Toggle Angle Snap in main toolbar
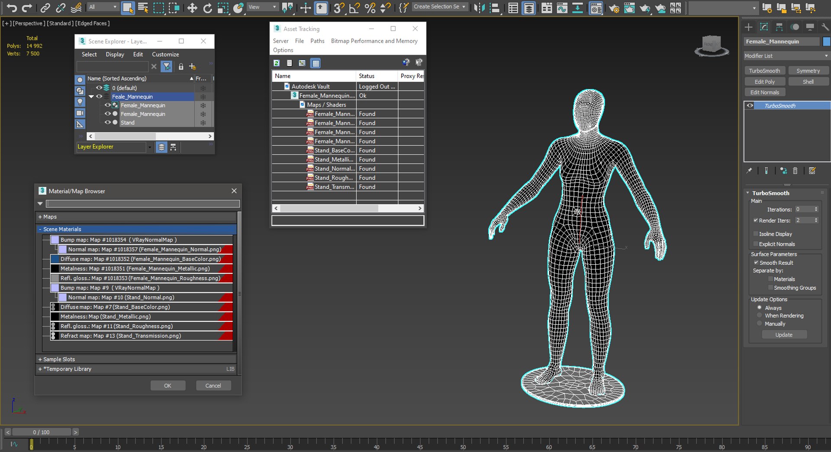831x452 pixels. coord(354,7)
